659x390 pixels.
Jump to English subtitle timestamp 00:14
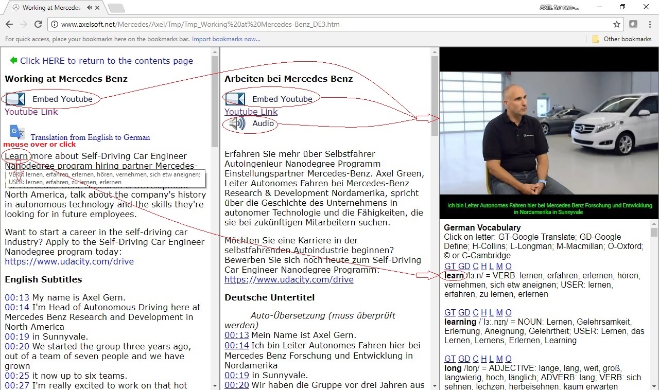[18, 307]
